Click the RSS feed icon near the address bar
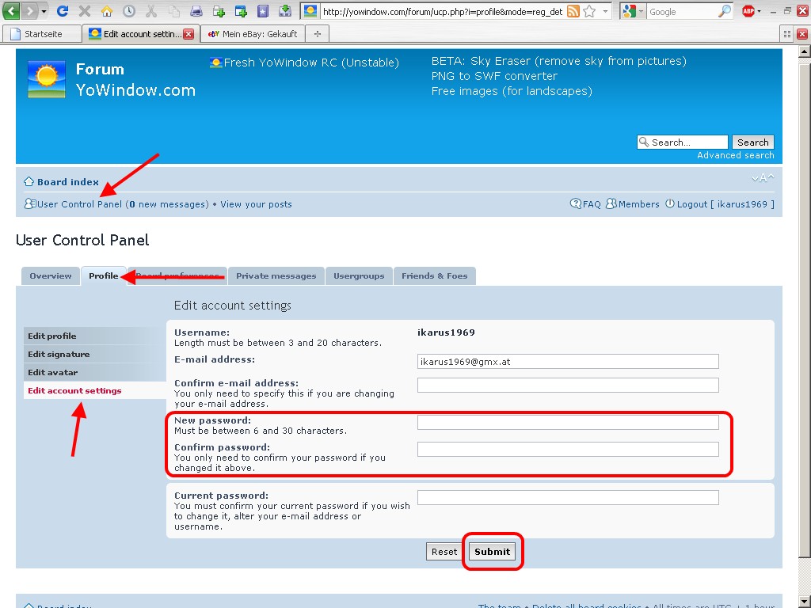The width and height of the screenshot is (811, 608). 573,11
